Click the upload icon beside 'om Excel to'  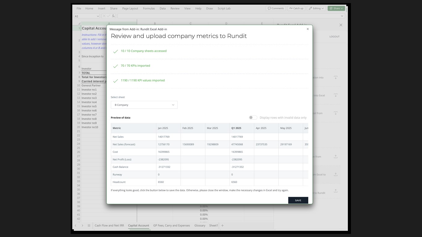(335, 174)
